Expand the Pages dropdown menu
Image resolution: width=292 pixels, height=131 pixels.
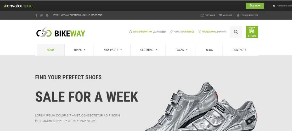click(x=181, y=50)
